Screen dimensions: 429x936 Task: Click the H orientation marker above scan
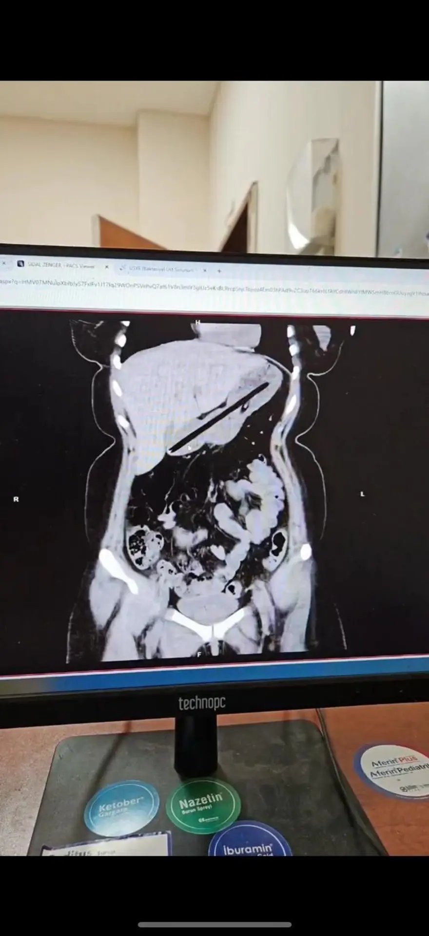pos(198,322)
